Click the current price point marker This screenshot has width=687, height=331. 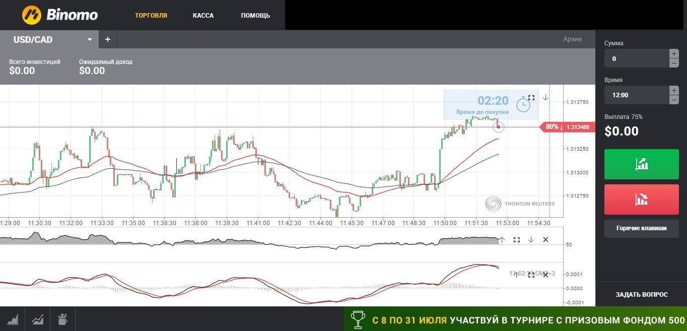(498, 127)
